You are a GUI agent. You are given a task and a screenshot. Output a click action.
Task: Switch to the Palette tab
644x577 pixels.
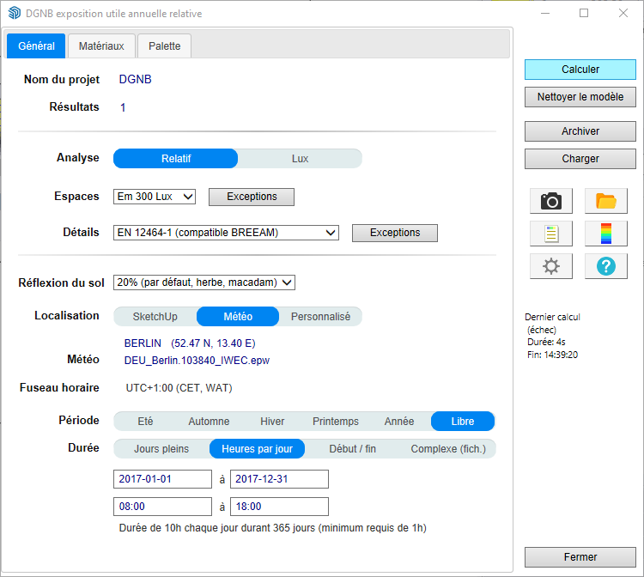tap(164, 46)
